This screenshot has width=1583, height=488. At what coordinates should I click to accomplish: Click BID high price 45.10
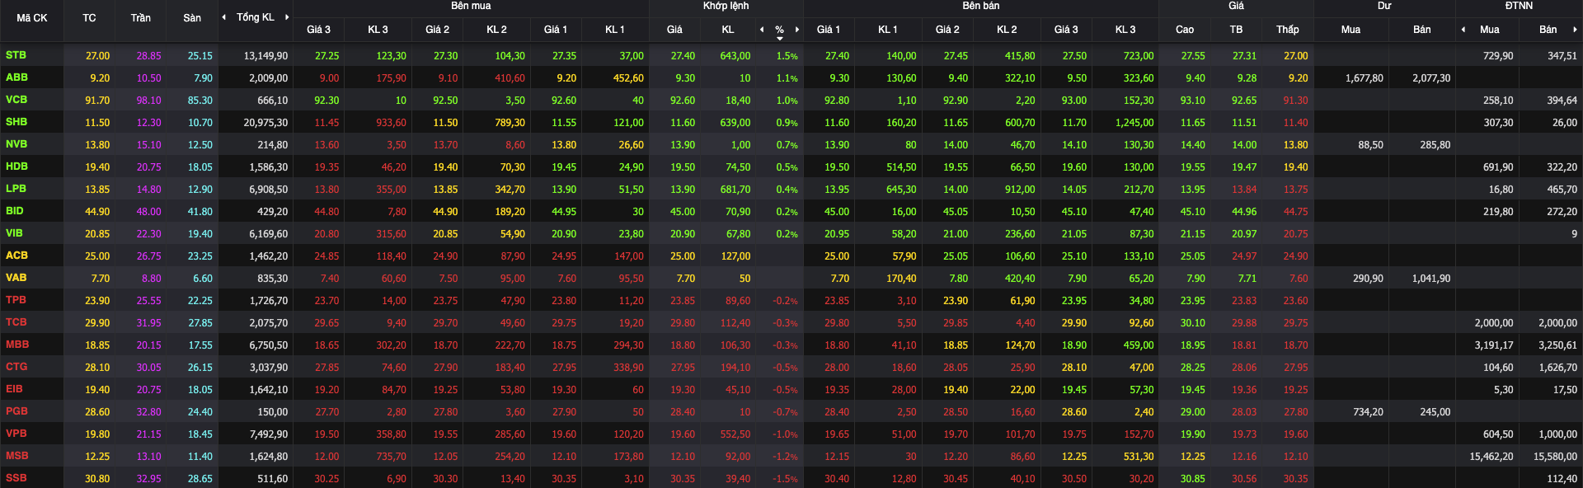(1193, 212)
